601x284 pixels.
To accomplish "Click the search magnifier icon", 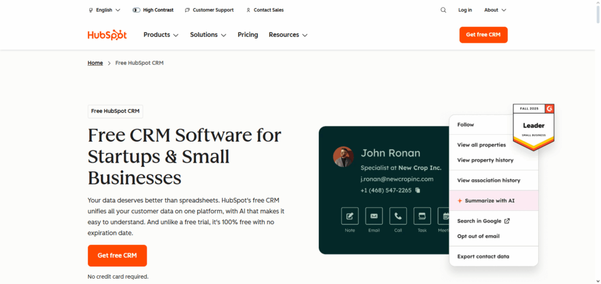I will pos(443,10).
